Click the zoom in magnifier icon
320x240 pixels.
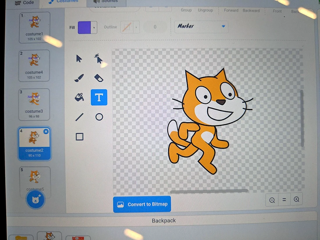296,199
